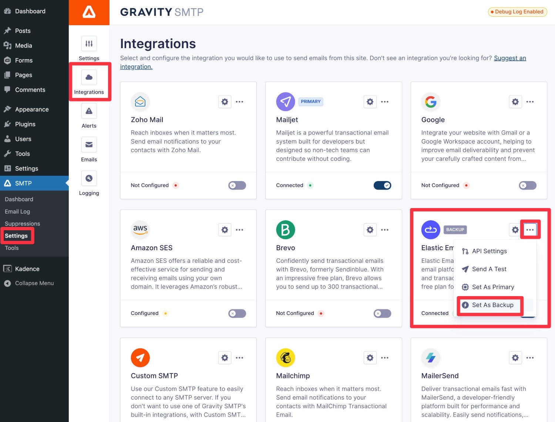This screenshot has height=422, width=555.
Task: Collapse Elastic Email three-dot menu
Action: point(530,230)
